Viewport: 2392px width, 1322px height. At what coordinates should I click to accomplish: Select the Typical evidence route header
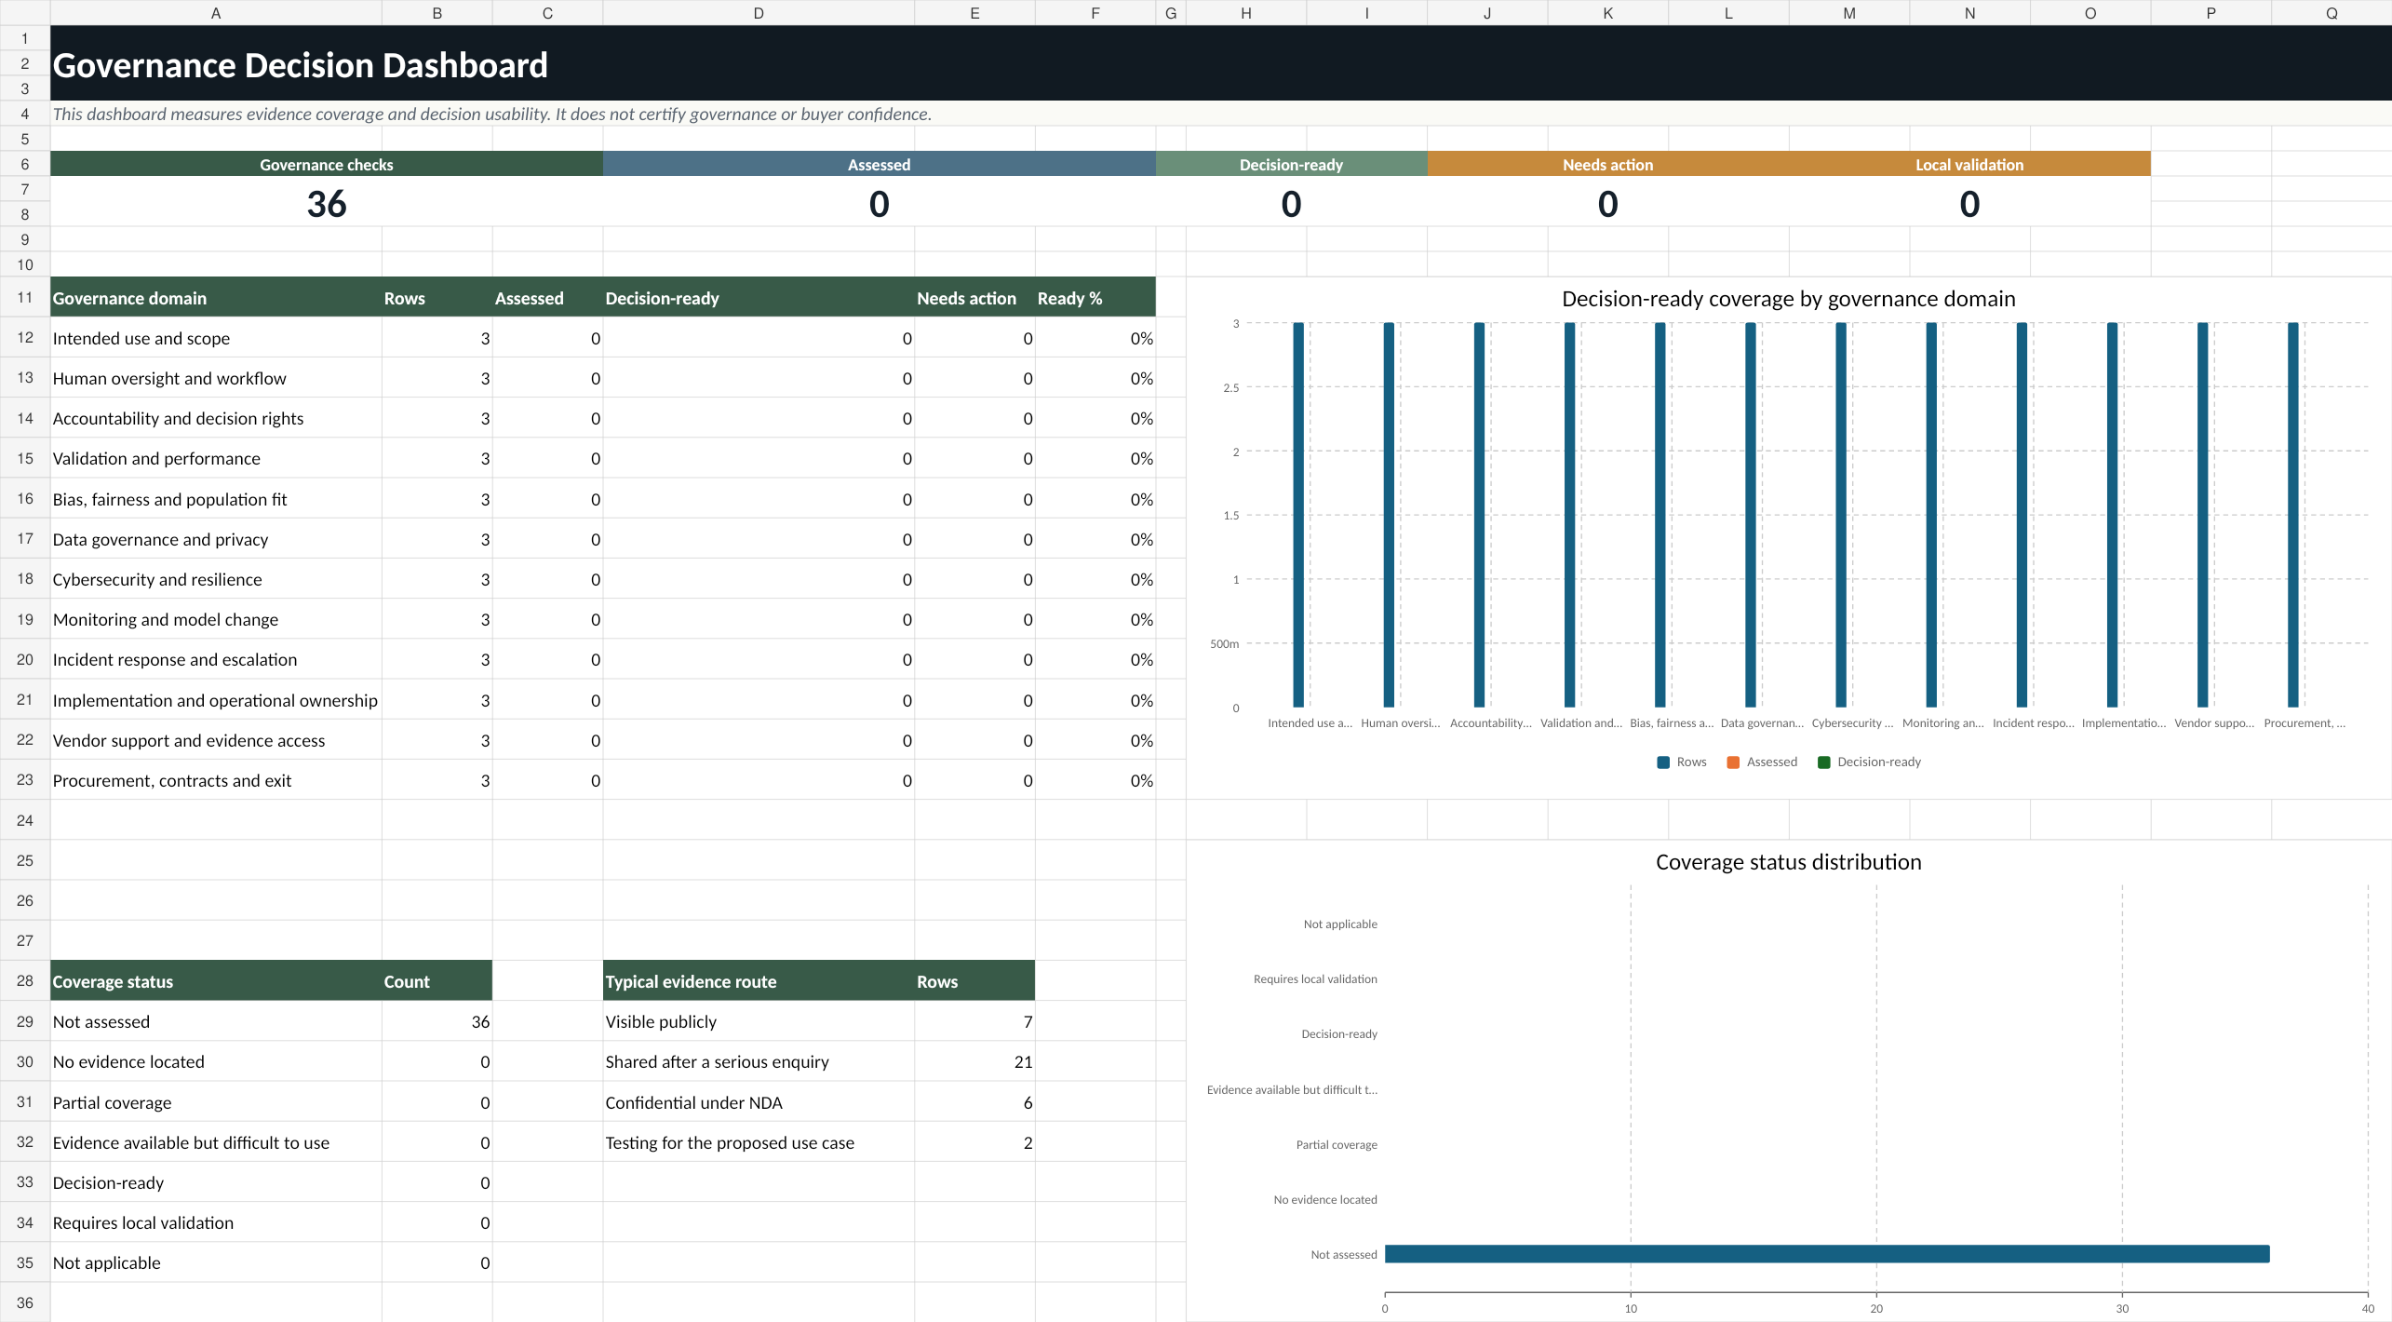[759, 981]
